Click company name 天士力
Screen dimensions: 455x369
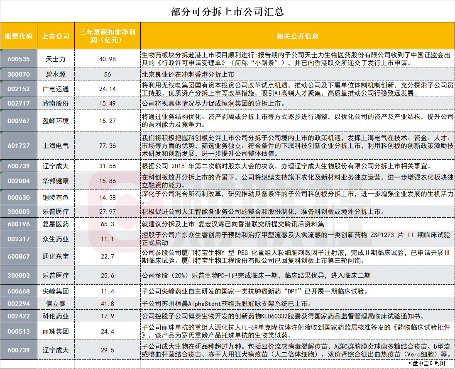coord(56,59)
